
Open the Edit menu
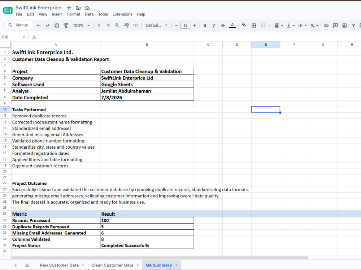30,14
